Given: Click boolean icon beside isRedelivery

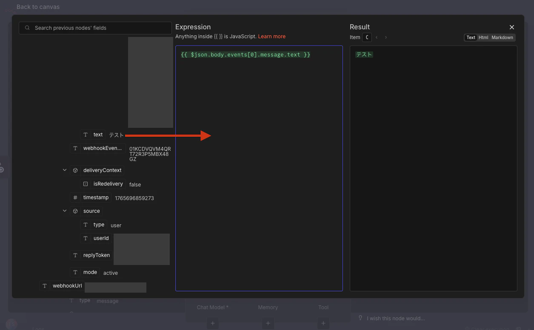Looking at the screenshot, I should 86,184.
